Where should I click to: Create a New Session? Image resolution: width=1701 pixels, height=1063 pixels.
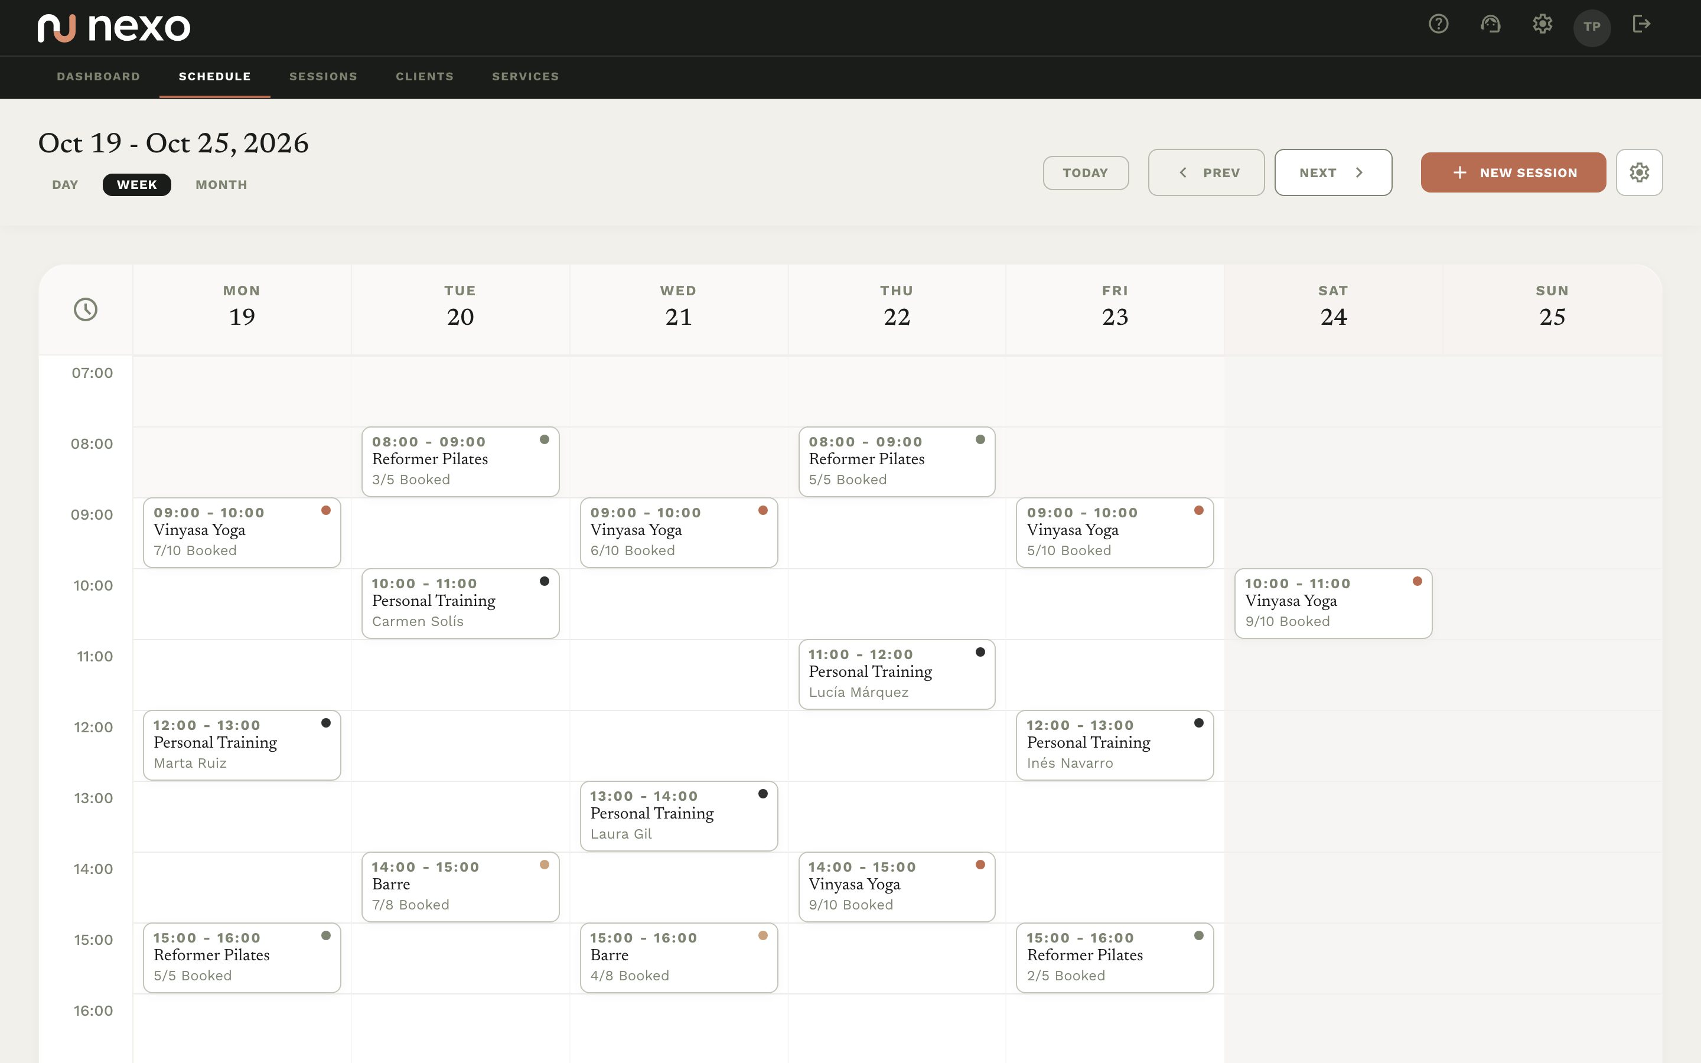1513,172
